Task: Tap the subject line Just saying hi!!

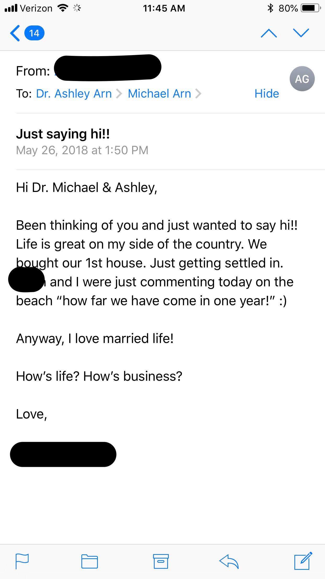Action: (63, 134)
